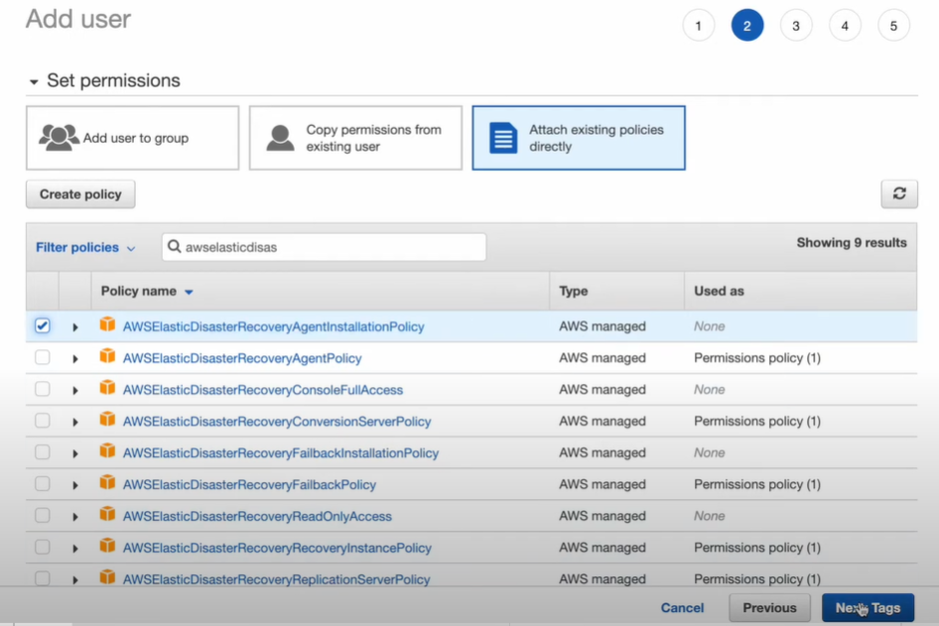
Task: Click orange box icon for AWSElasticDisasterRecoveryReadOnlyAccess
Action: [x=107, y=514]
